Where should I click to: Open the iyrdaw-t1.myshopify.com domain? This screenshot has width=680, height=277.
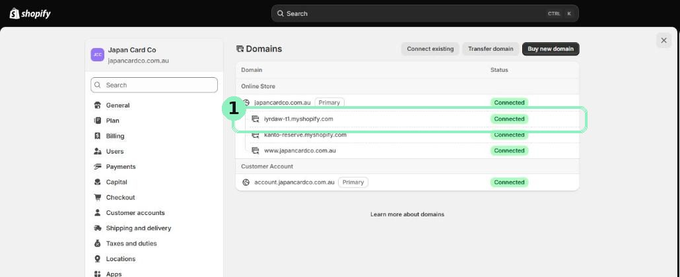tap(298, 119)
